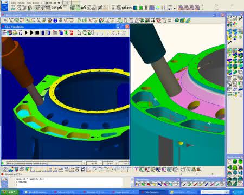The height and width of the screenshot is (195, 244).
Task: Click the first icon in the bottom main toolbar
Action: [5, 170]
